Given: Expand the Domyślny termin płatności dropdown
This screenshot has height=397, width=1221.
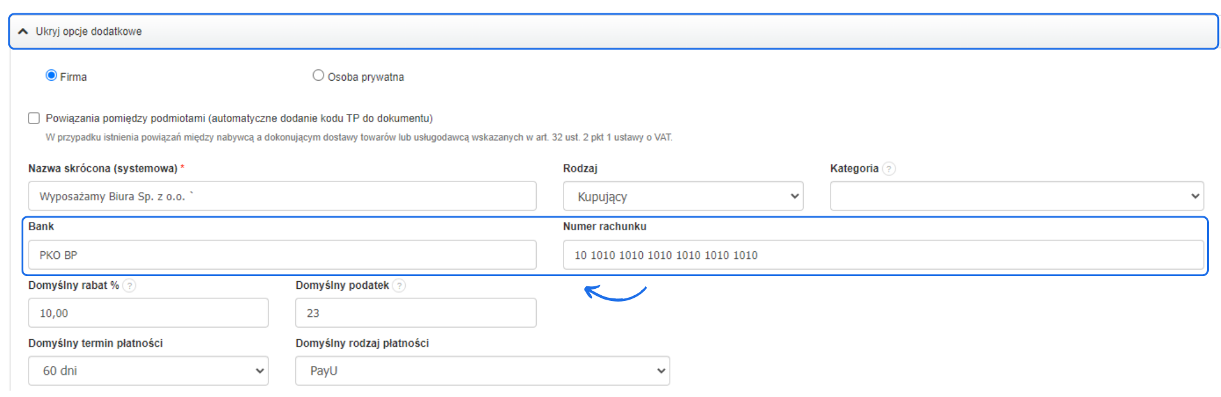Looking at the screenshot, I should pyautogui.click(x=148, y=371).
